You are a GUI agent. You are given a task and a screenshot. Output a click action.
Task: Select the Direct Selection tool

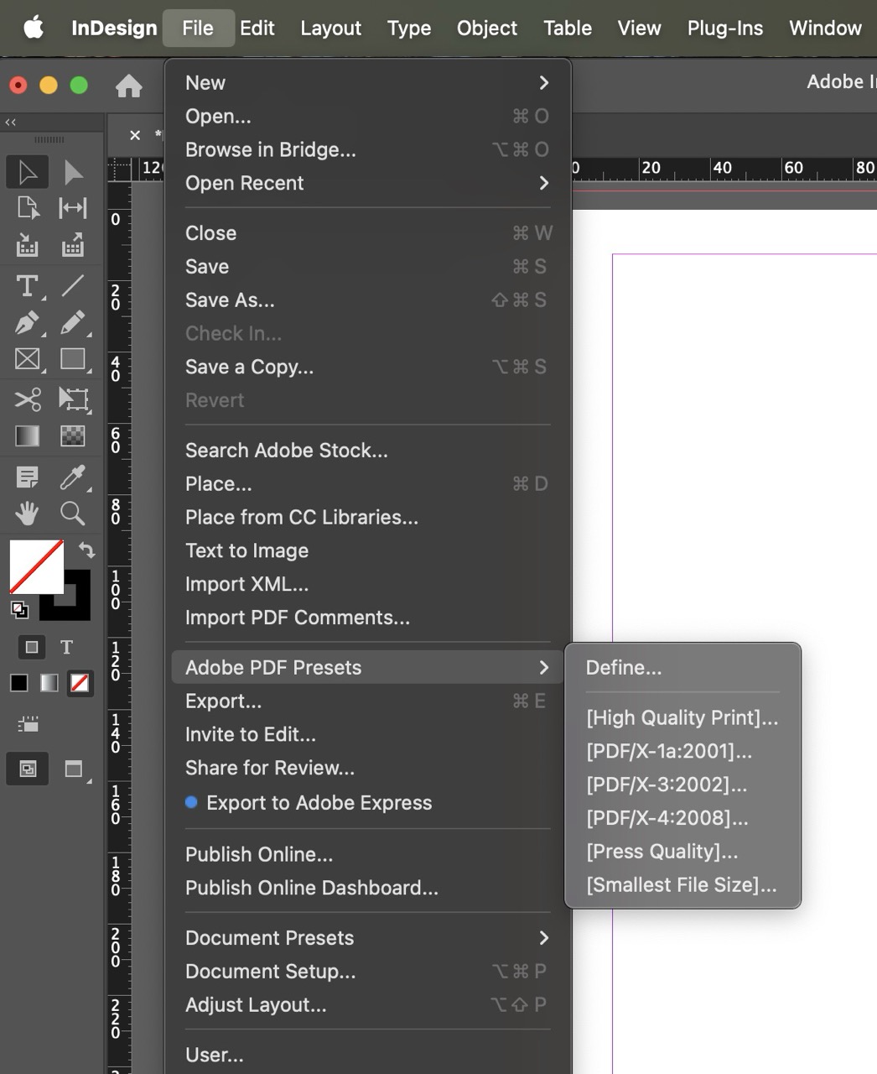[x=73, y=172]
